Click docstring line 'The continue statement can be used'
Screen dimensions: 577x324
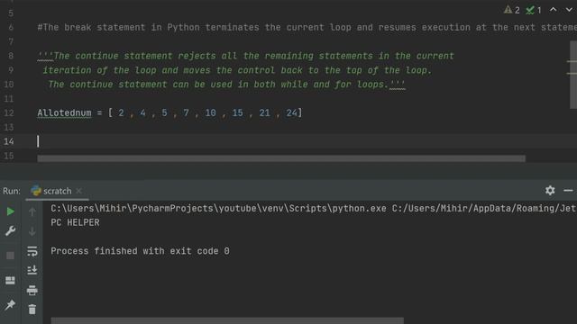pyautogui.click(x=226, y=85)
